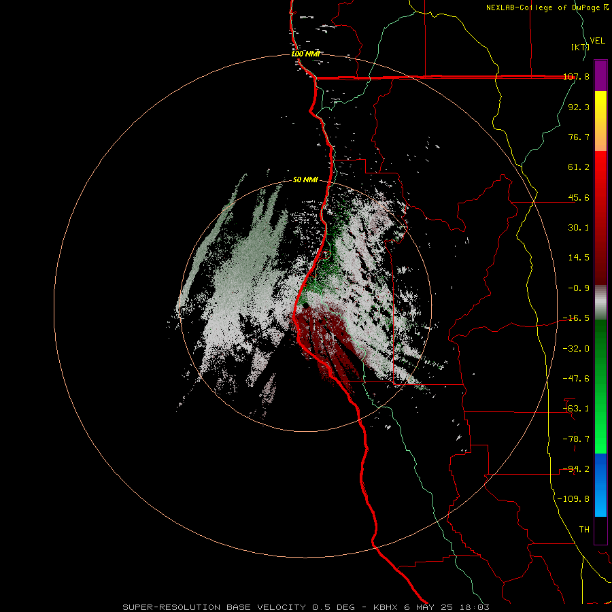Select the -47.6 scale value
Screen dimensions: 612x612
click(576, 379)
